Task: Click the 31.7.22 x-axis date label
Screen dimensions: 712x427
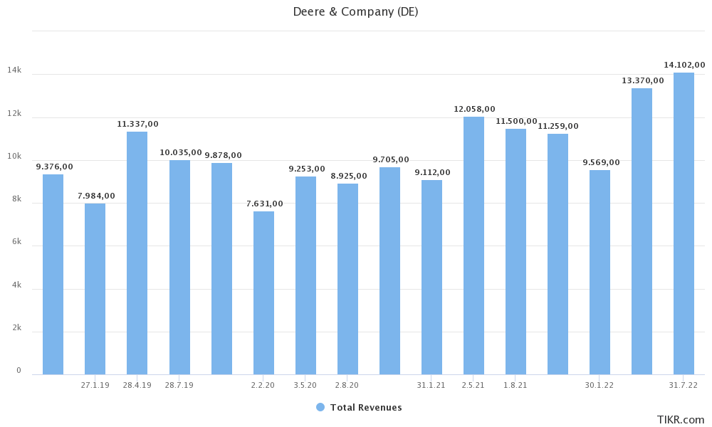Action: (683, 385)
